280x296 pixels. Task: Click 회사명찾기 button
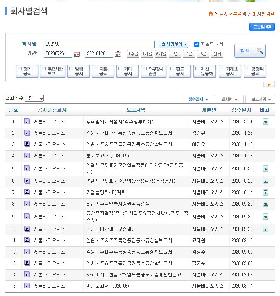pyautogui.click(x=173, y=44)
